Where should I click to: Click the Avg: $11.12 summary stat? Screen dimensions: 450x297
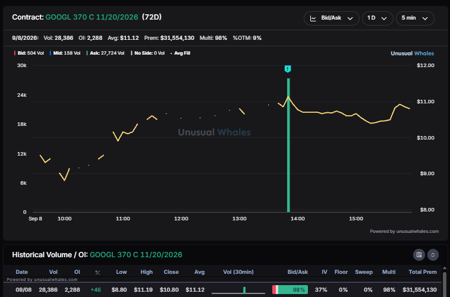point(123,38)
